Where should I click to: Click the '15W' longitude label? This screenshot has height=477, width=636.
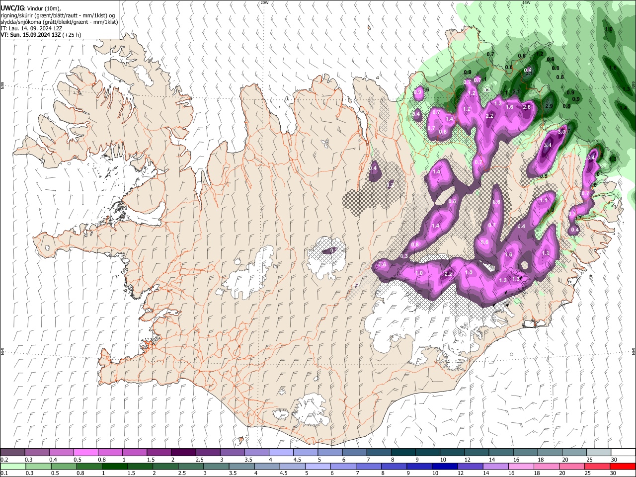pyautogui.click(x=526, y=2)
